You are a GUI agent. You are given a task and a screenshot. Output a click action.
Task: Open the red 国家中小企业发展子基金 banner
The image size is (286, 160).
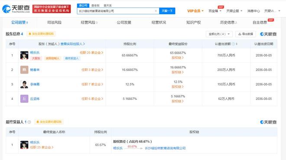52,9
